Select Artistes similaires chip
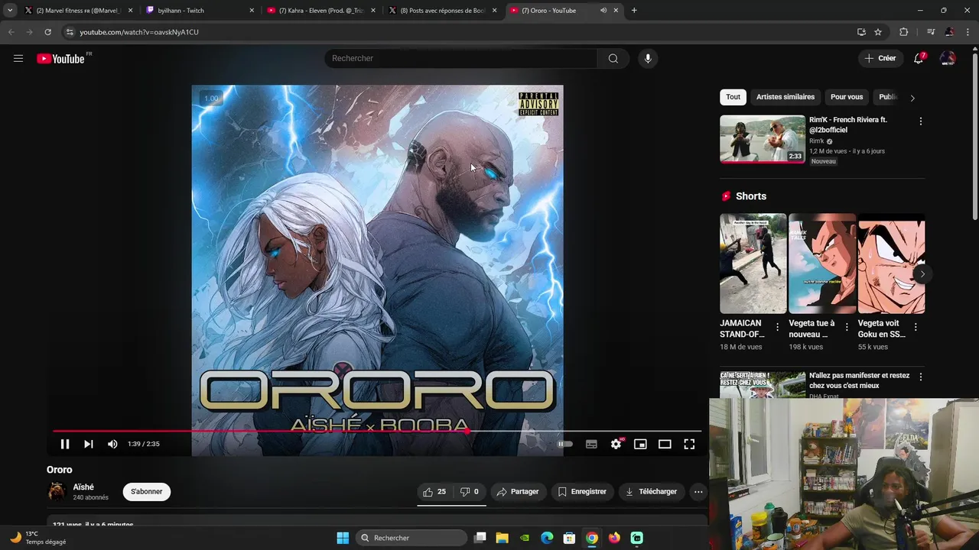This screenshot has width=979, height=550. 785,97
